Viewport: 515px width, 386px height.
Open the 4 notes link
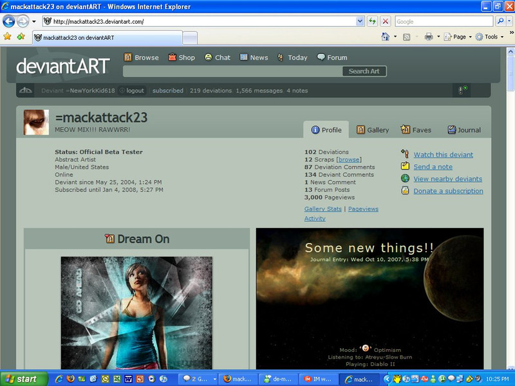tap(297, 91)
